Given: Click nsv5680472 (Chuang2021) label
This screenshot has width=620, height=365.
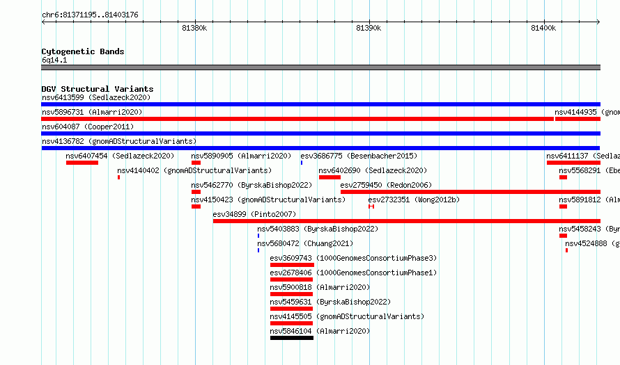Looking at the screenshot, I should [x=305, y=243].
